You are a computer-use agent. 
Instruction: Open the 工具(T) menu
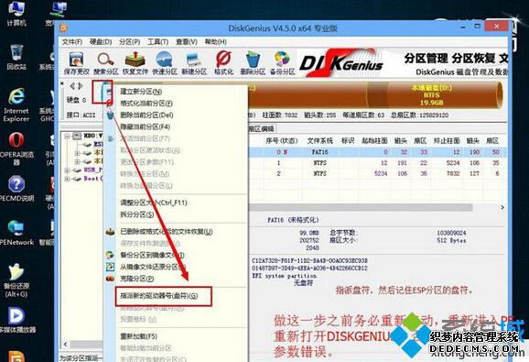tap(158, 42)
